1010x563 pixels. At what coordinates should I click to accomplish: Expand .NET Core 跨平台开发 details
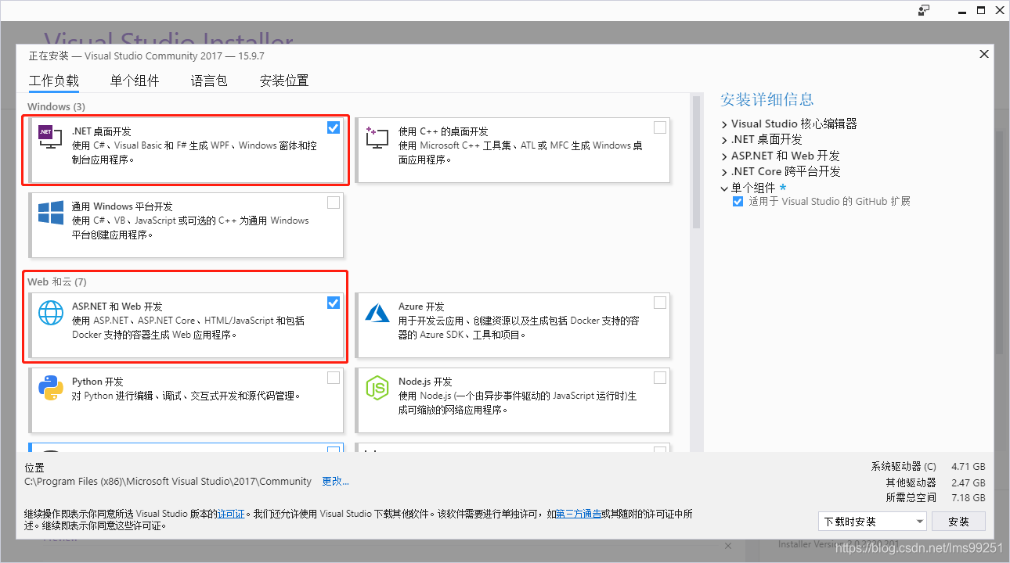(x=725, y=171)
